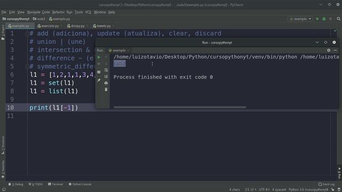Open the Help menu
This screenshot has height=192, width=342.
click(112, 12)
